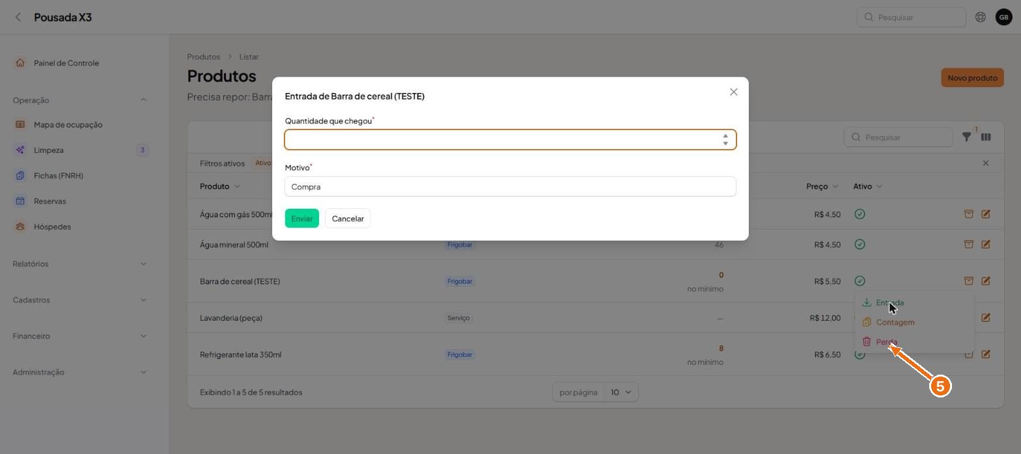Screen dimensions: 1021x454
Task: Click the Motivo field containing Compra
Action: (x=510, y=187)
